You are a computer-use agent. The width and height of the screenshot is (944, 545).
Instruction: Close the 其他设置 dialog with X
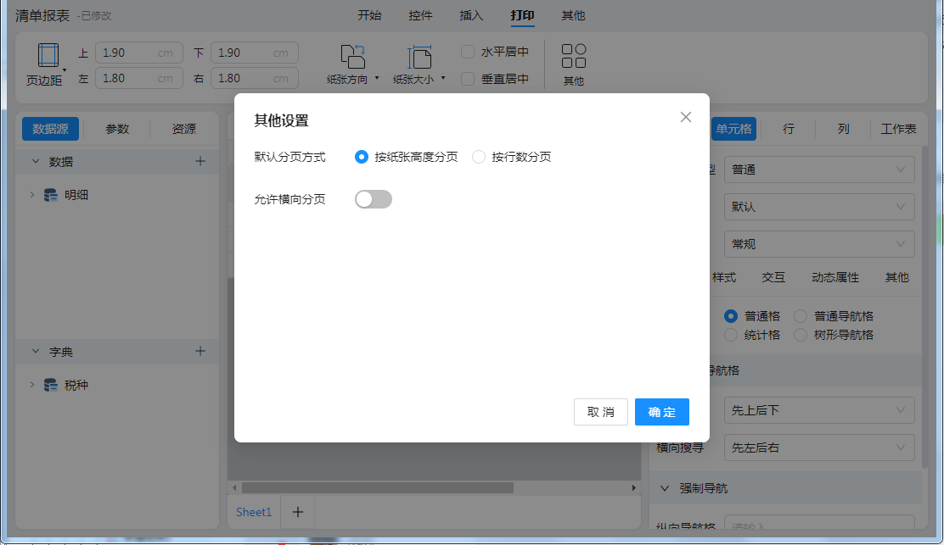coord(686,117)
